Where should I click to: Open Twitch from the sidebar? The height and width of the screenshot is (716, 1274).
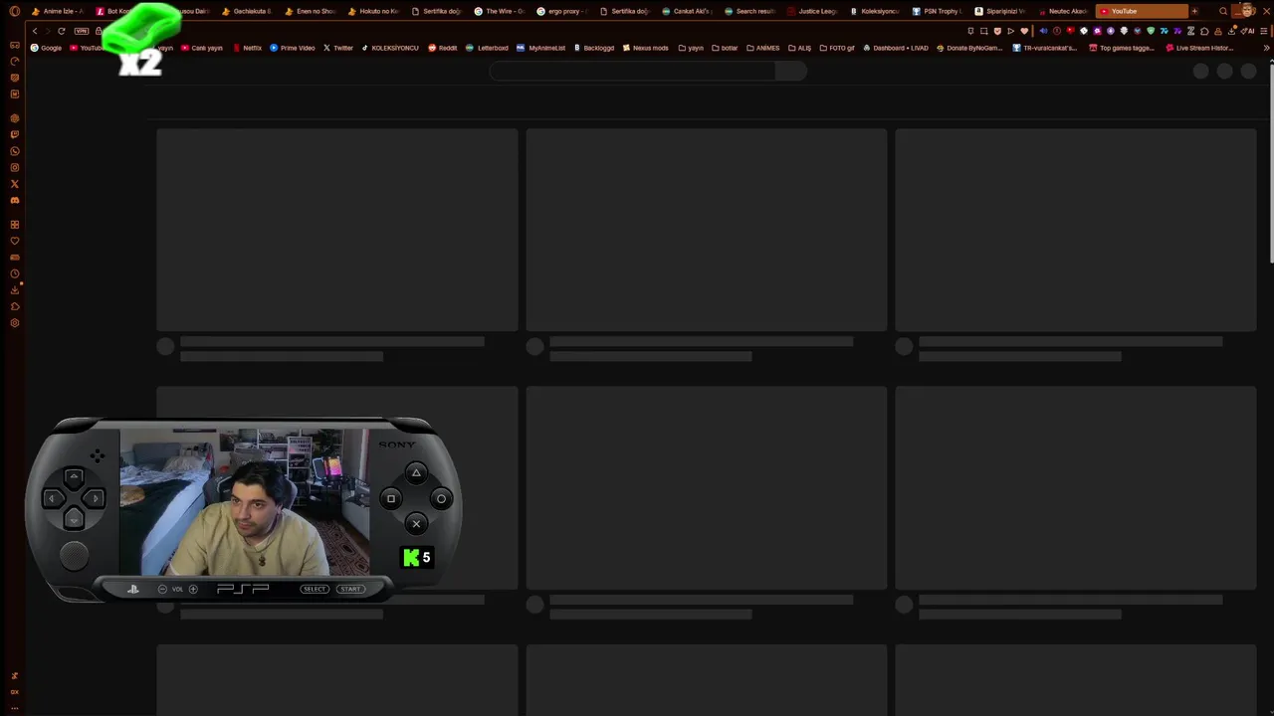click(14, 134)
